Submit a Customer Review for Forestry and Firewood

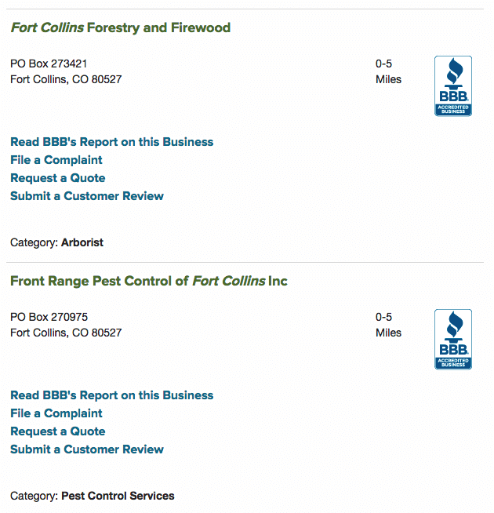(x=87, y=196)
